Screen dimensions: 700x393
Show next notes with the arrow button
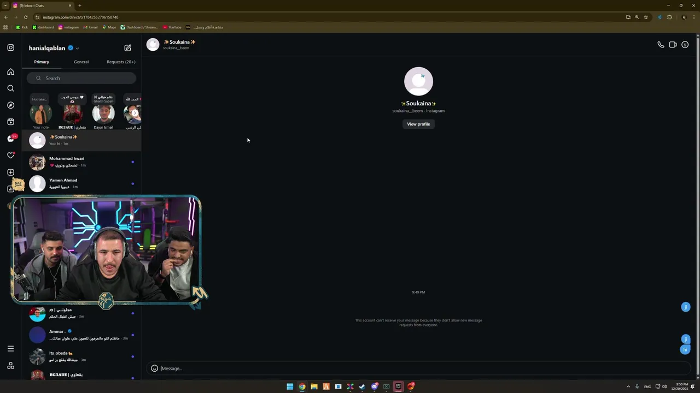(135, 113)
